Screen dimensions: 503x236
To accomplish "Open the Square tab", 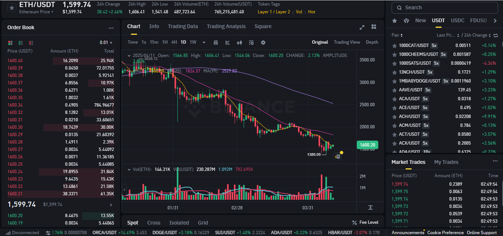I will point(263,26).
